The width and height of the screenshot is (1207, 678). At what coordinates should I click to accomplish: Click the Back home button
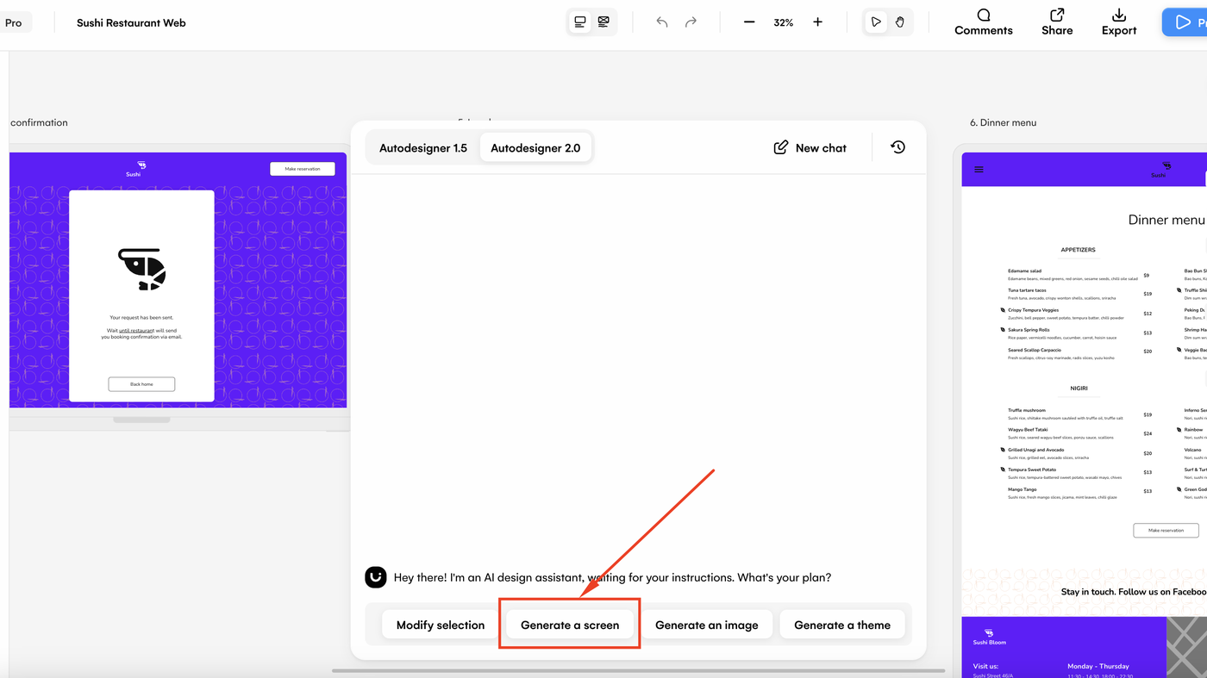[x=141, y=384]
